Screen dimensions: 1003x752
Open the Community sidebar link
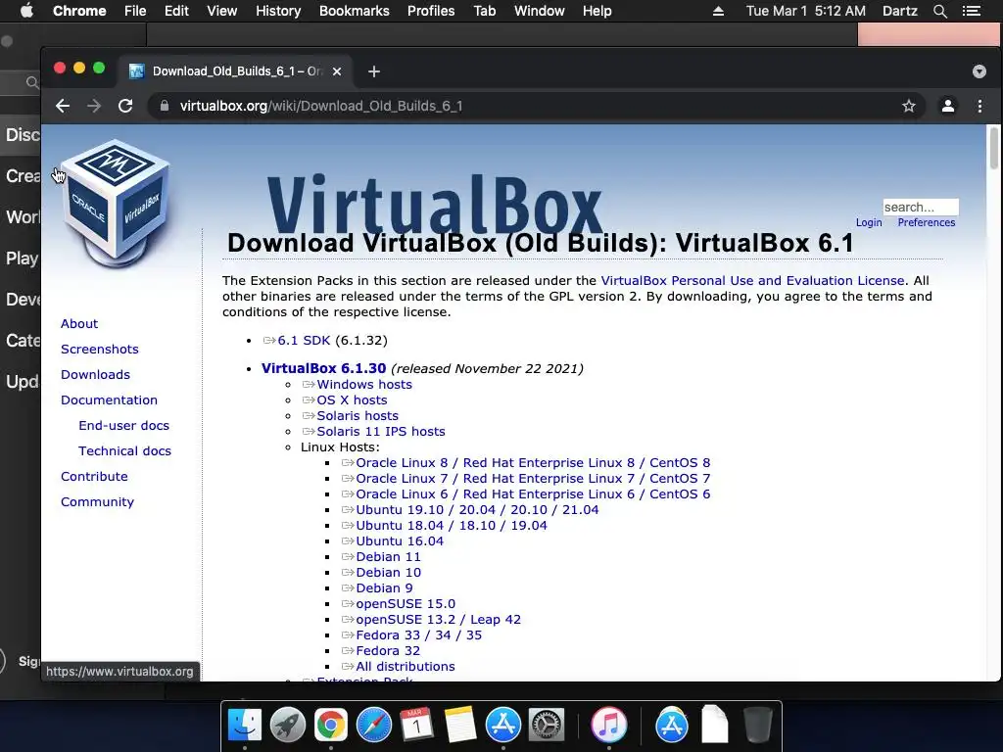[97, 502]
